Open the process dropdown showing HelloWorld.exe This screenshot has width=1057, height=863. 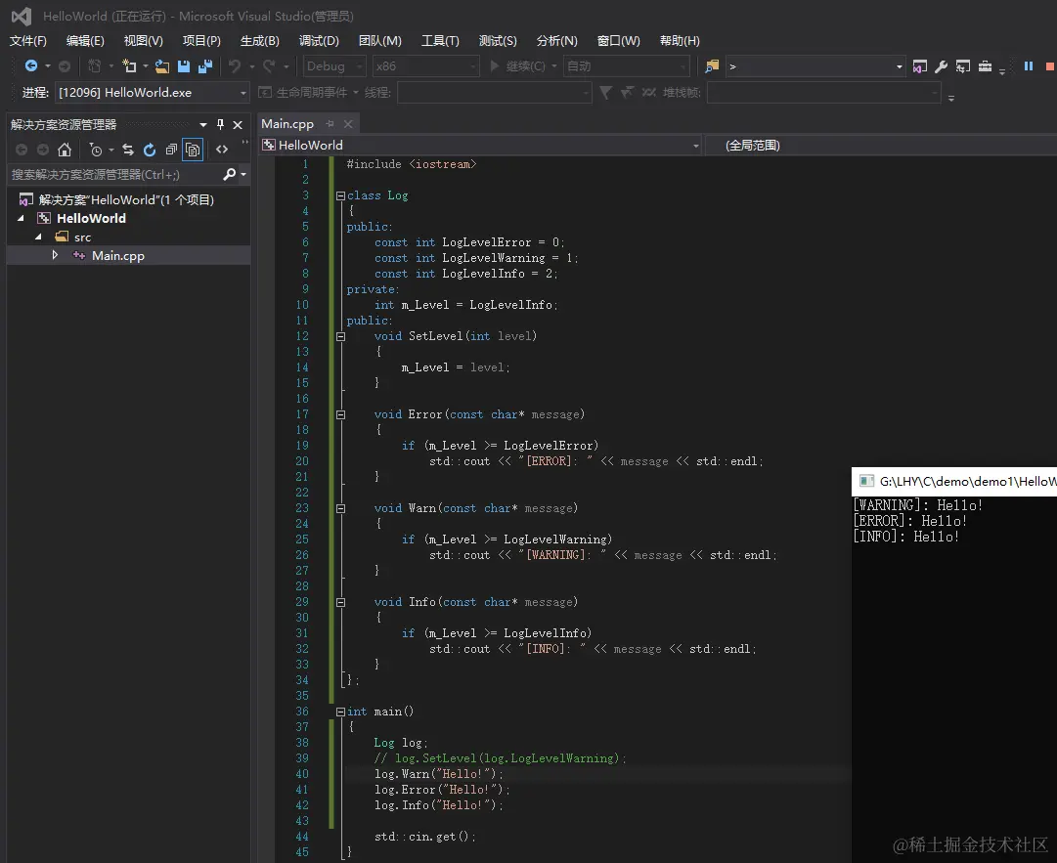[243, 93]
